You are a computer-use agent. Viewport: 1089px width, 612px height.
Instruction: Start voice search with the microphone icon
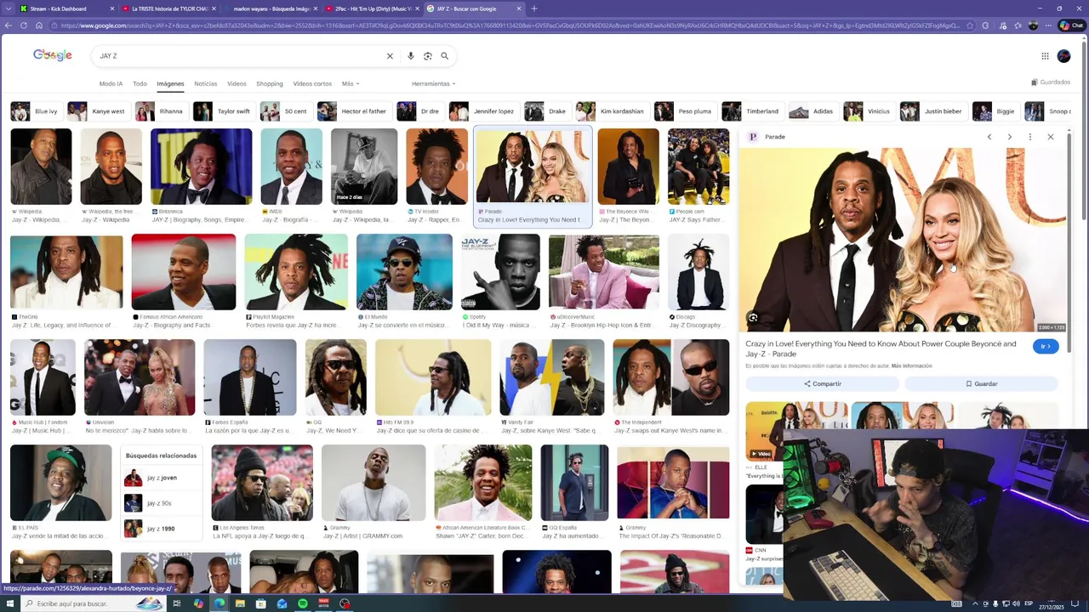click(x=411, y=56)
